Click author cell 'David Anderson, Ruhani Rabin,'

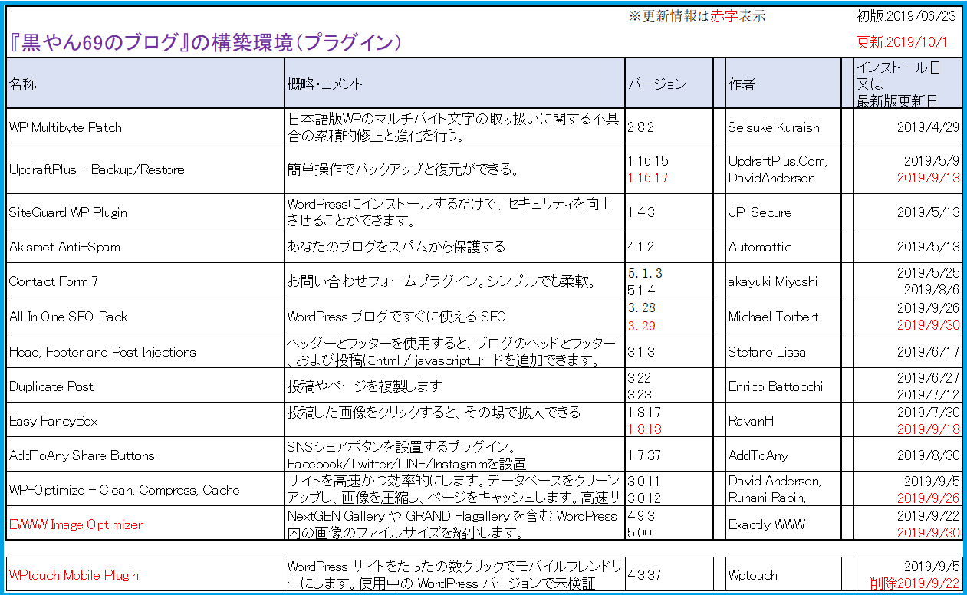783,490
